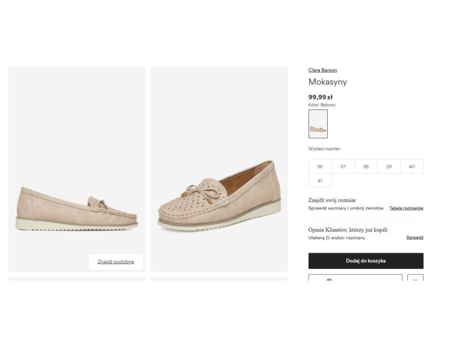
Task: Click the outlined button below Dodaj do koszyka
Action: pos(355,279)
